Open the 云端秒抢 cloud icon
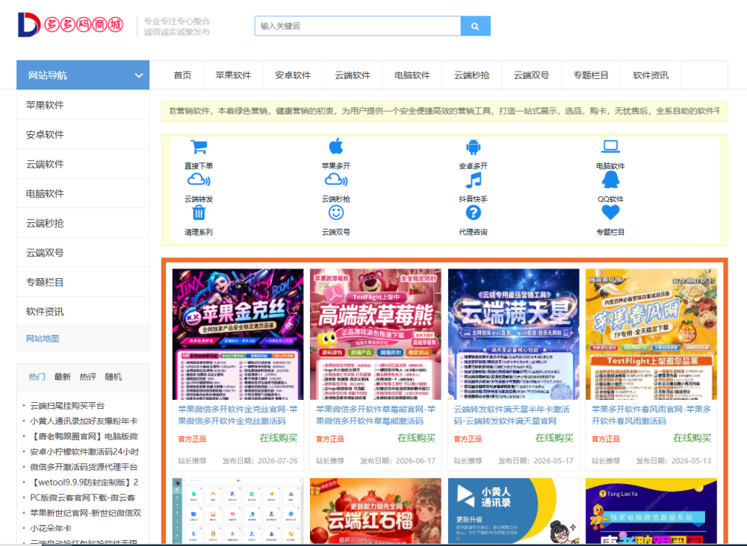Viewport: 747px width, 546px height. [336, 180]
